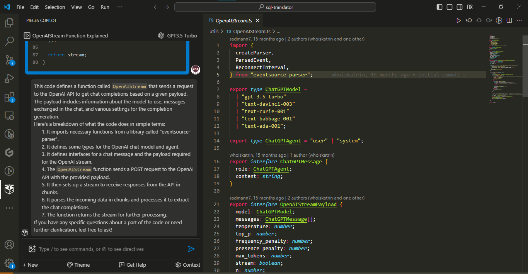The height and width of the screenshot is (274, 528).
Task: Toggle the primary side bar visibility
Action: [x=439, y=7]
